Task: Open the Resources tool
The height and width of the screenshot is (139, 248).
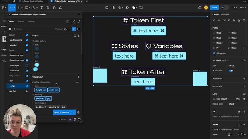Action: coord(48,8)
